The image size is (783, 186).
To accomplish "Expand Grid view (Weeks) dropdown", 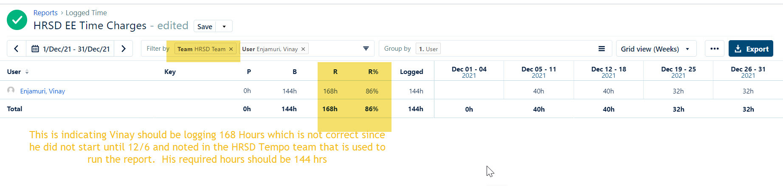I will [x=656, y=49].
